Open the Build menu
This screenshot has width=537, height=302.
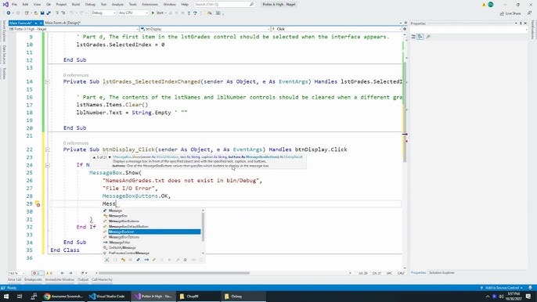[76, 5]
